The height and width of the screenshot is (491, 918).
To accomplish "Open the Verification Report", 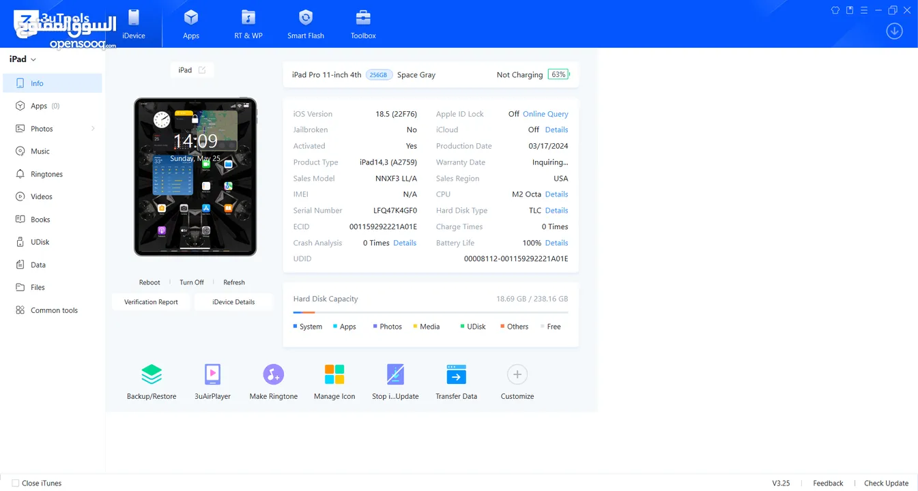I will (x=151, y=302).
